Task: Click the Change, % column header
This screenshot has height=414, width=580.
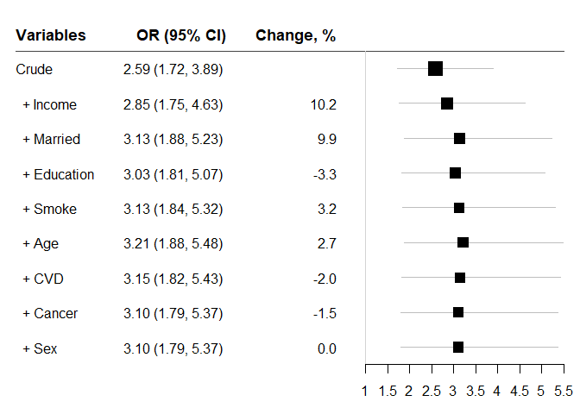Action: 296,35
